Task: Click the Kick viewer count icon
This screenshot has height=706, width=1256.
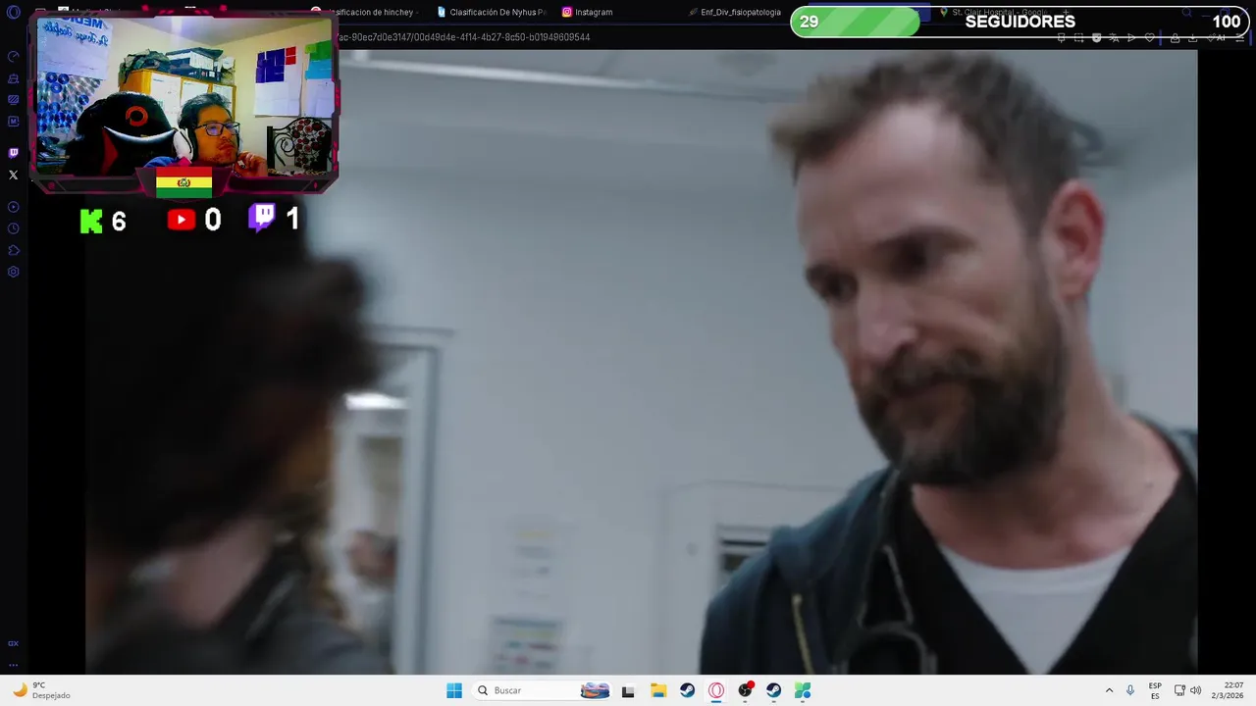Action: [91, 221]
